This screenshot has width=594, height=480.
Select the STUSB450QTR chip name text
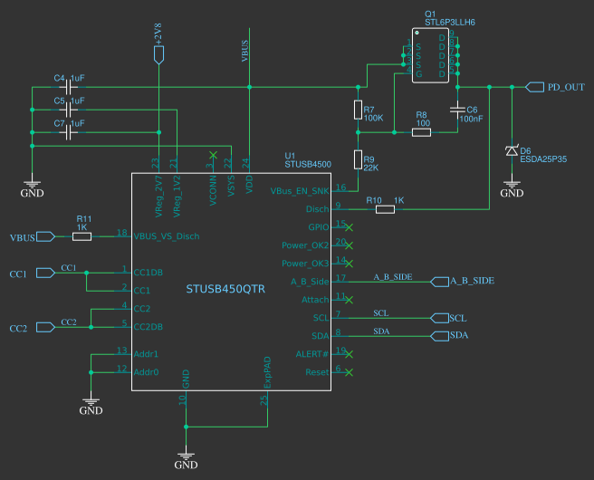225,289
